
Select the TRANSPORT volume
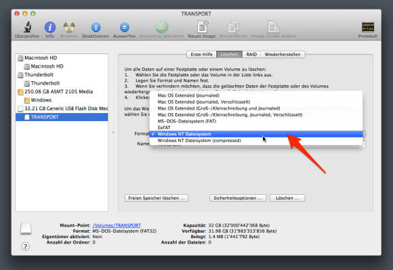tap(62, 117)
